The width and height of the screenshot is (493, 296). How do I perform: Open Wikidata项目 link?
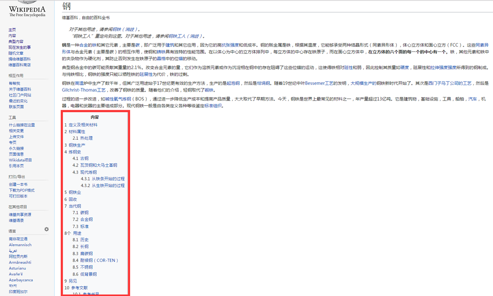click(x=20, y=160)
